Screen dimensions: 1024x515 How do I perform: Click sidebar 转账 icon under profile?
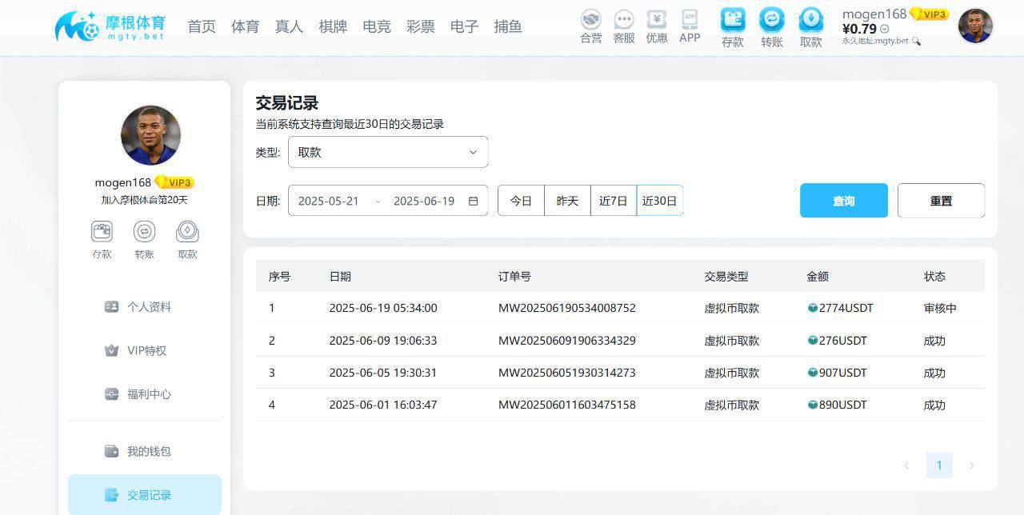tap(145, 232)
